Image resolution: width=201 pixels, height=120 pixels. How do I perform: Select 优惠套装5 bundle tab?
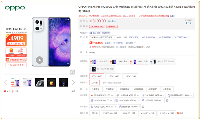coord(153,89)
